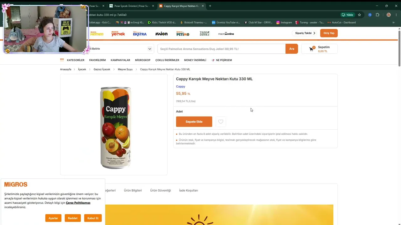This screenshot has height=225, width=401.
Task: Click the 55,95 TL price text
Action: coord(183,94)
